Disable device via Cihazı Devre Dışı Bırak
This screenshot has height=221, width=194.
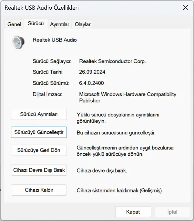tap(39, 170)
